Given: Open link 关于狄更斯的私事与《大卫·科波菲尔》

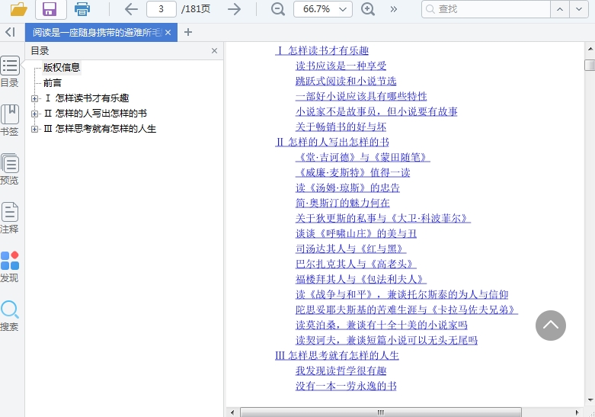Looking at the screenshot, I should 383,218.
